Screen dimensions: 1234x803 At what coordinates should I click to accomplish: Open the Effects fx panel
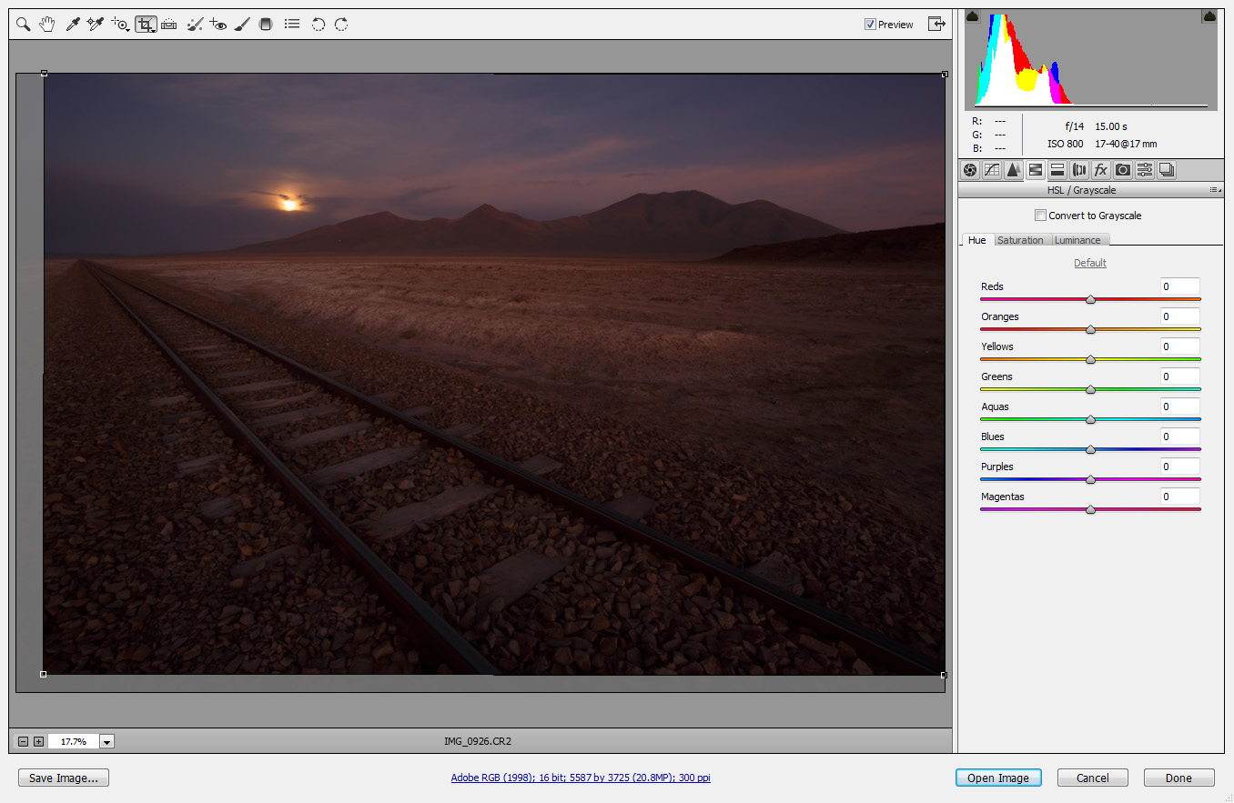tap(1101, 170)
